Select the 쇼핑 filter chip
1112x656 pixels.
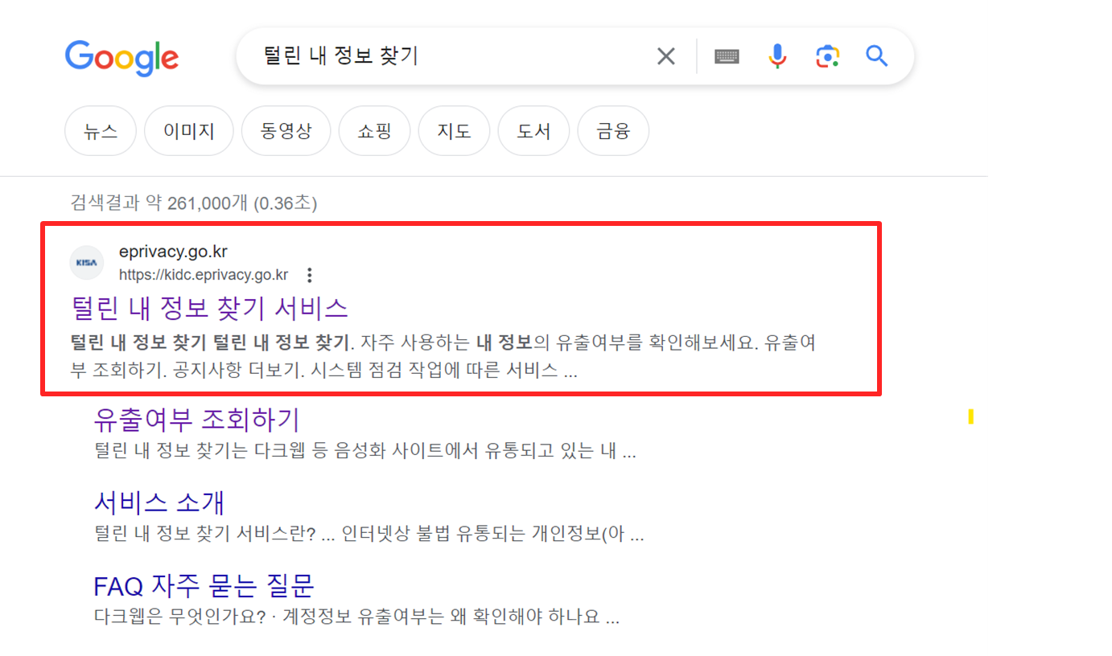coord(374,130)
